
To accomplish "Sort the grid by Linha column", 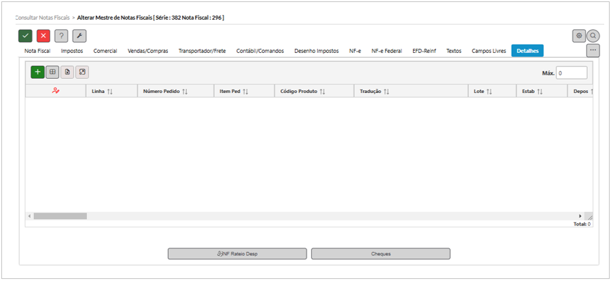I will [102, 91].
